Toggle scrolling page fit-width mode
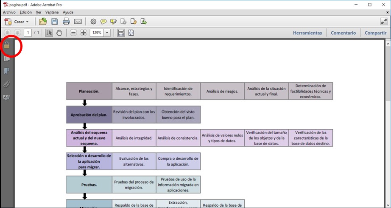 click(x=121, y=33)
